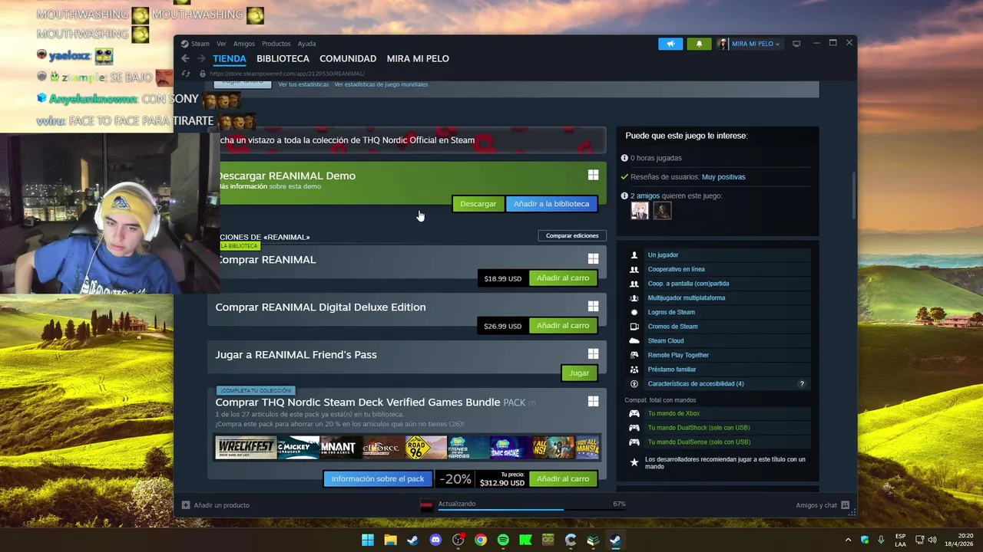Click the ESP LAA language indicator
This screenshot has height=552, width=983.
tap(900, 540)
